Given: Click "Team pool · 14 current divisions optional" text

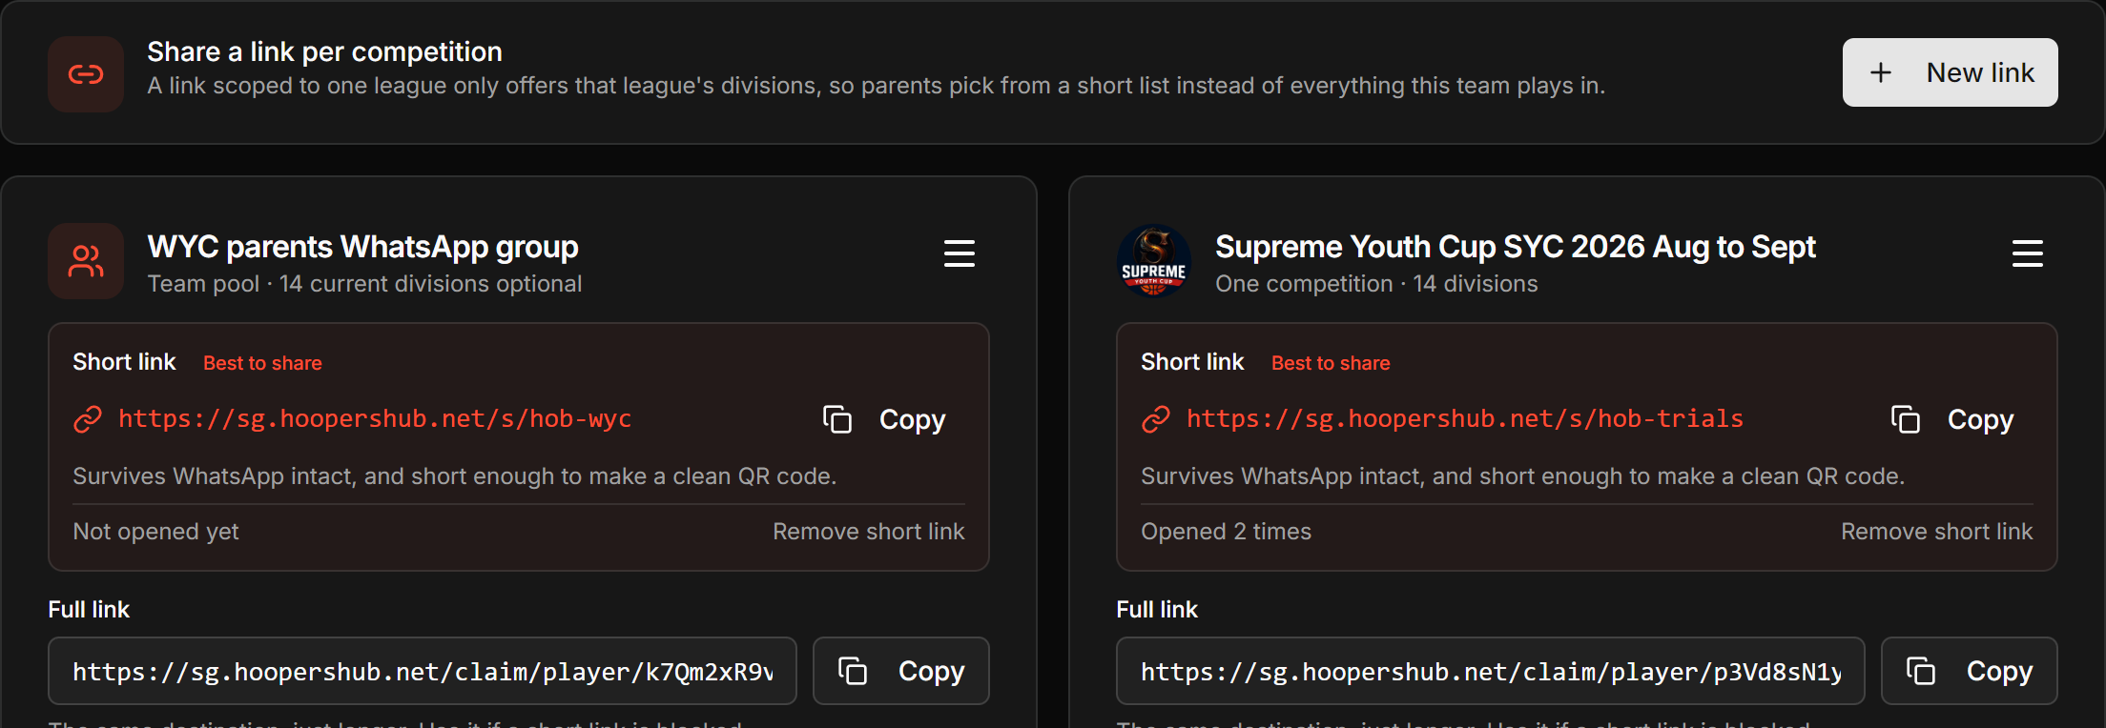Looking at the screenshot, I should point(364,284).
